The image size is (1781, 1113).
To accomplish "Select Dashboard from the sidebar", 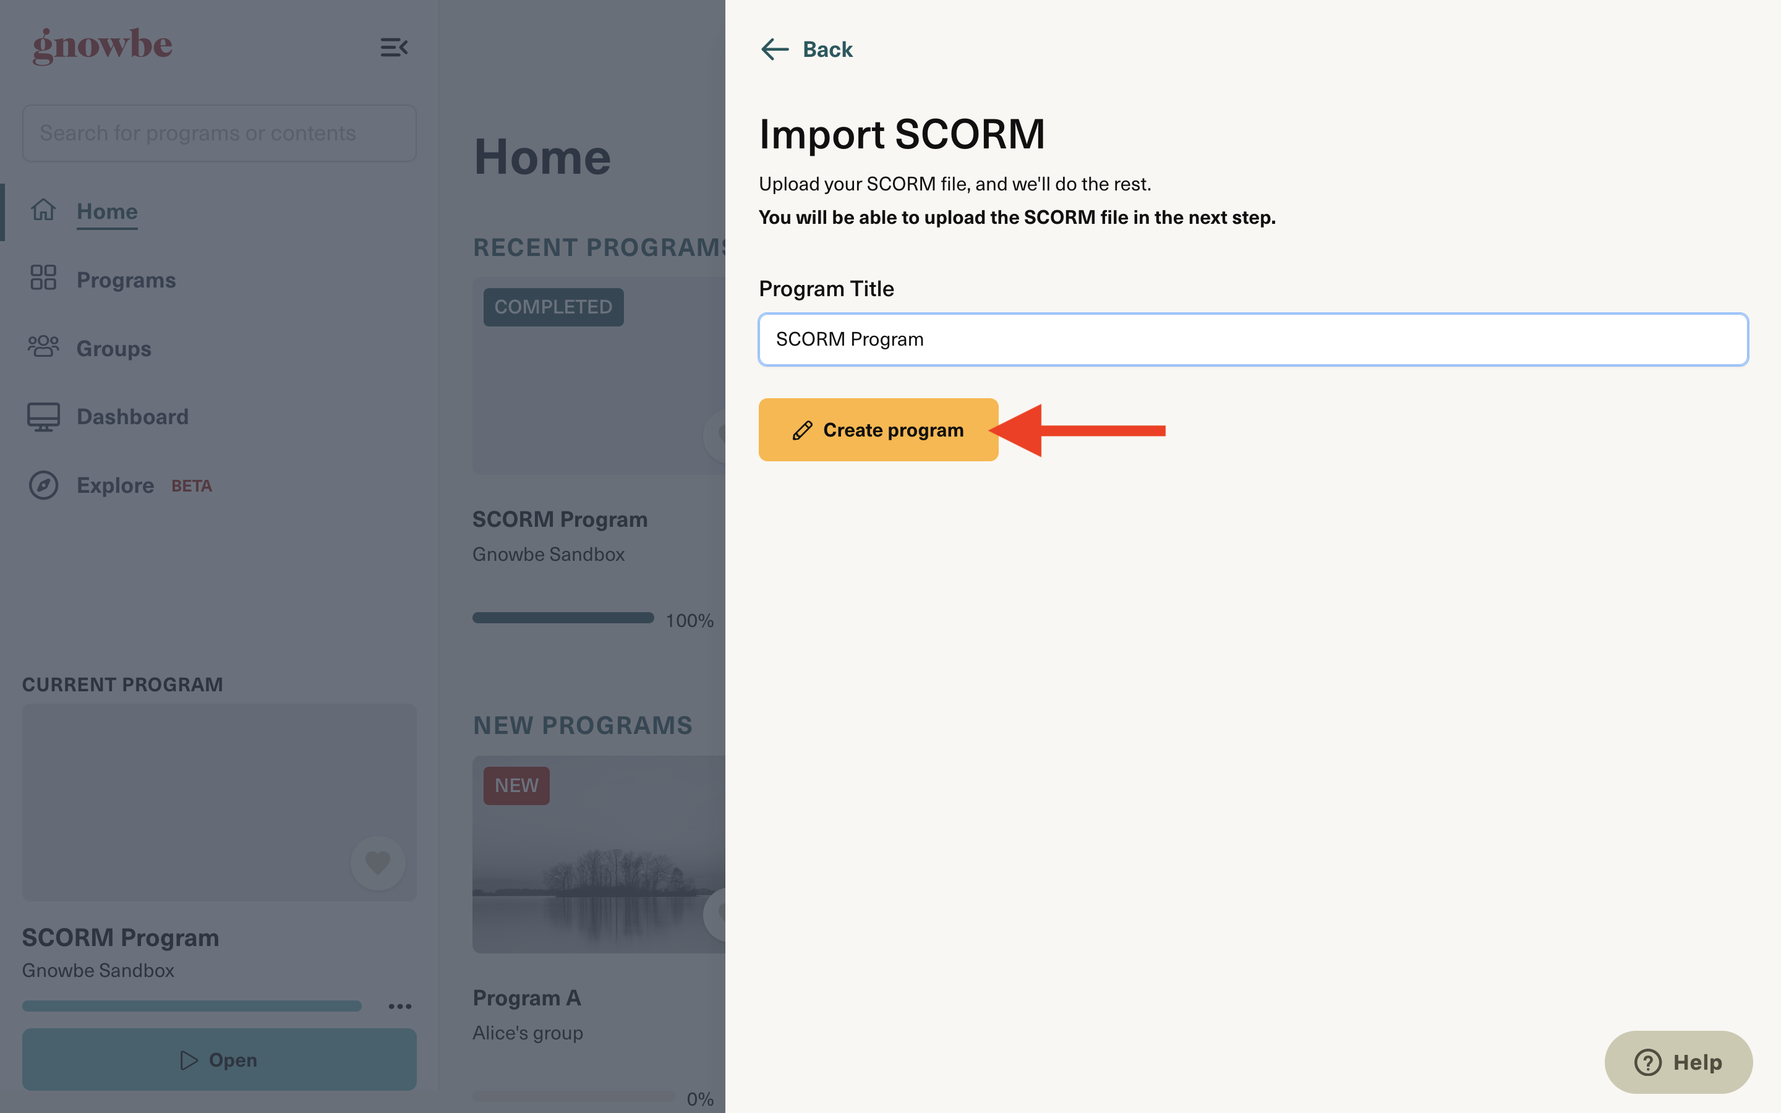I will [132, 417].
